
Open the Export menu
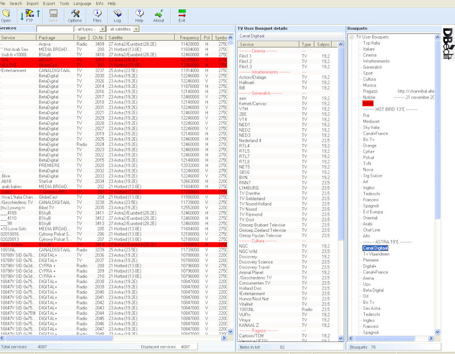(49, 4)
